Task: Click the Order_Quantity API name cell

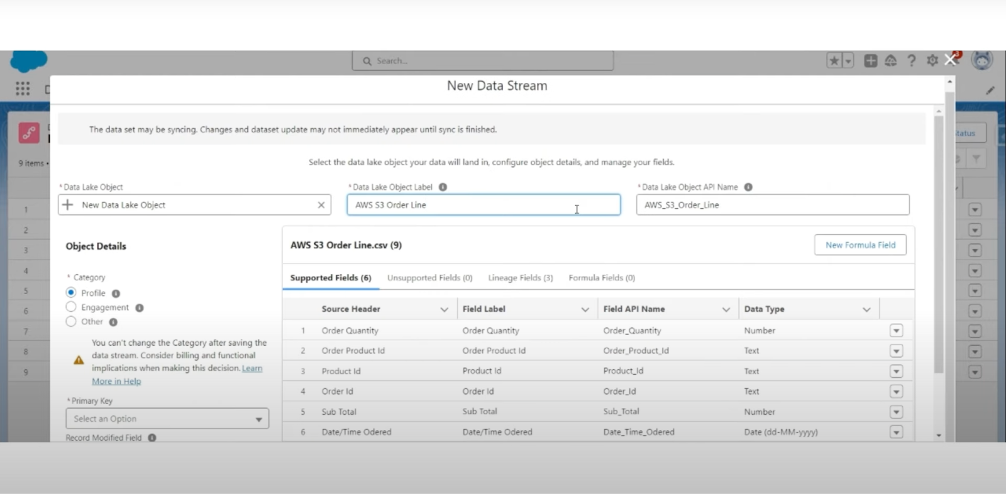Action: tap(632, 331)
